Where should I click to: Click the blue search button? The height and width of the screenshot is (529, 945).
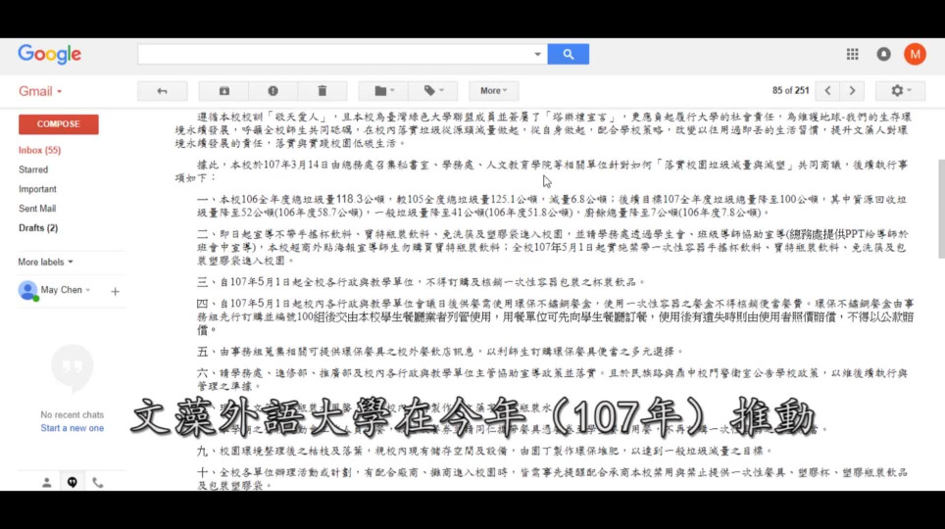pyautogui.click(x=568, y=54)
